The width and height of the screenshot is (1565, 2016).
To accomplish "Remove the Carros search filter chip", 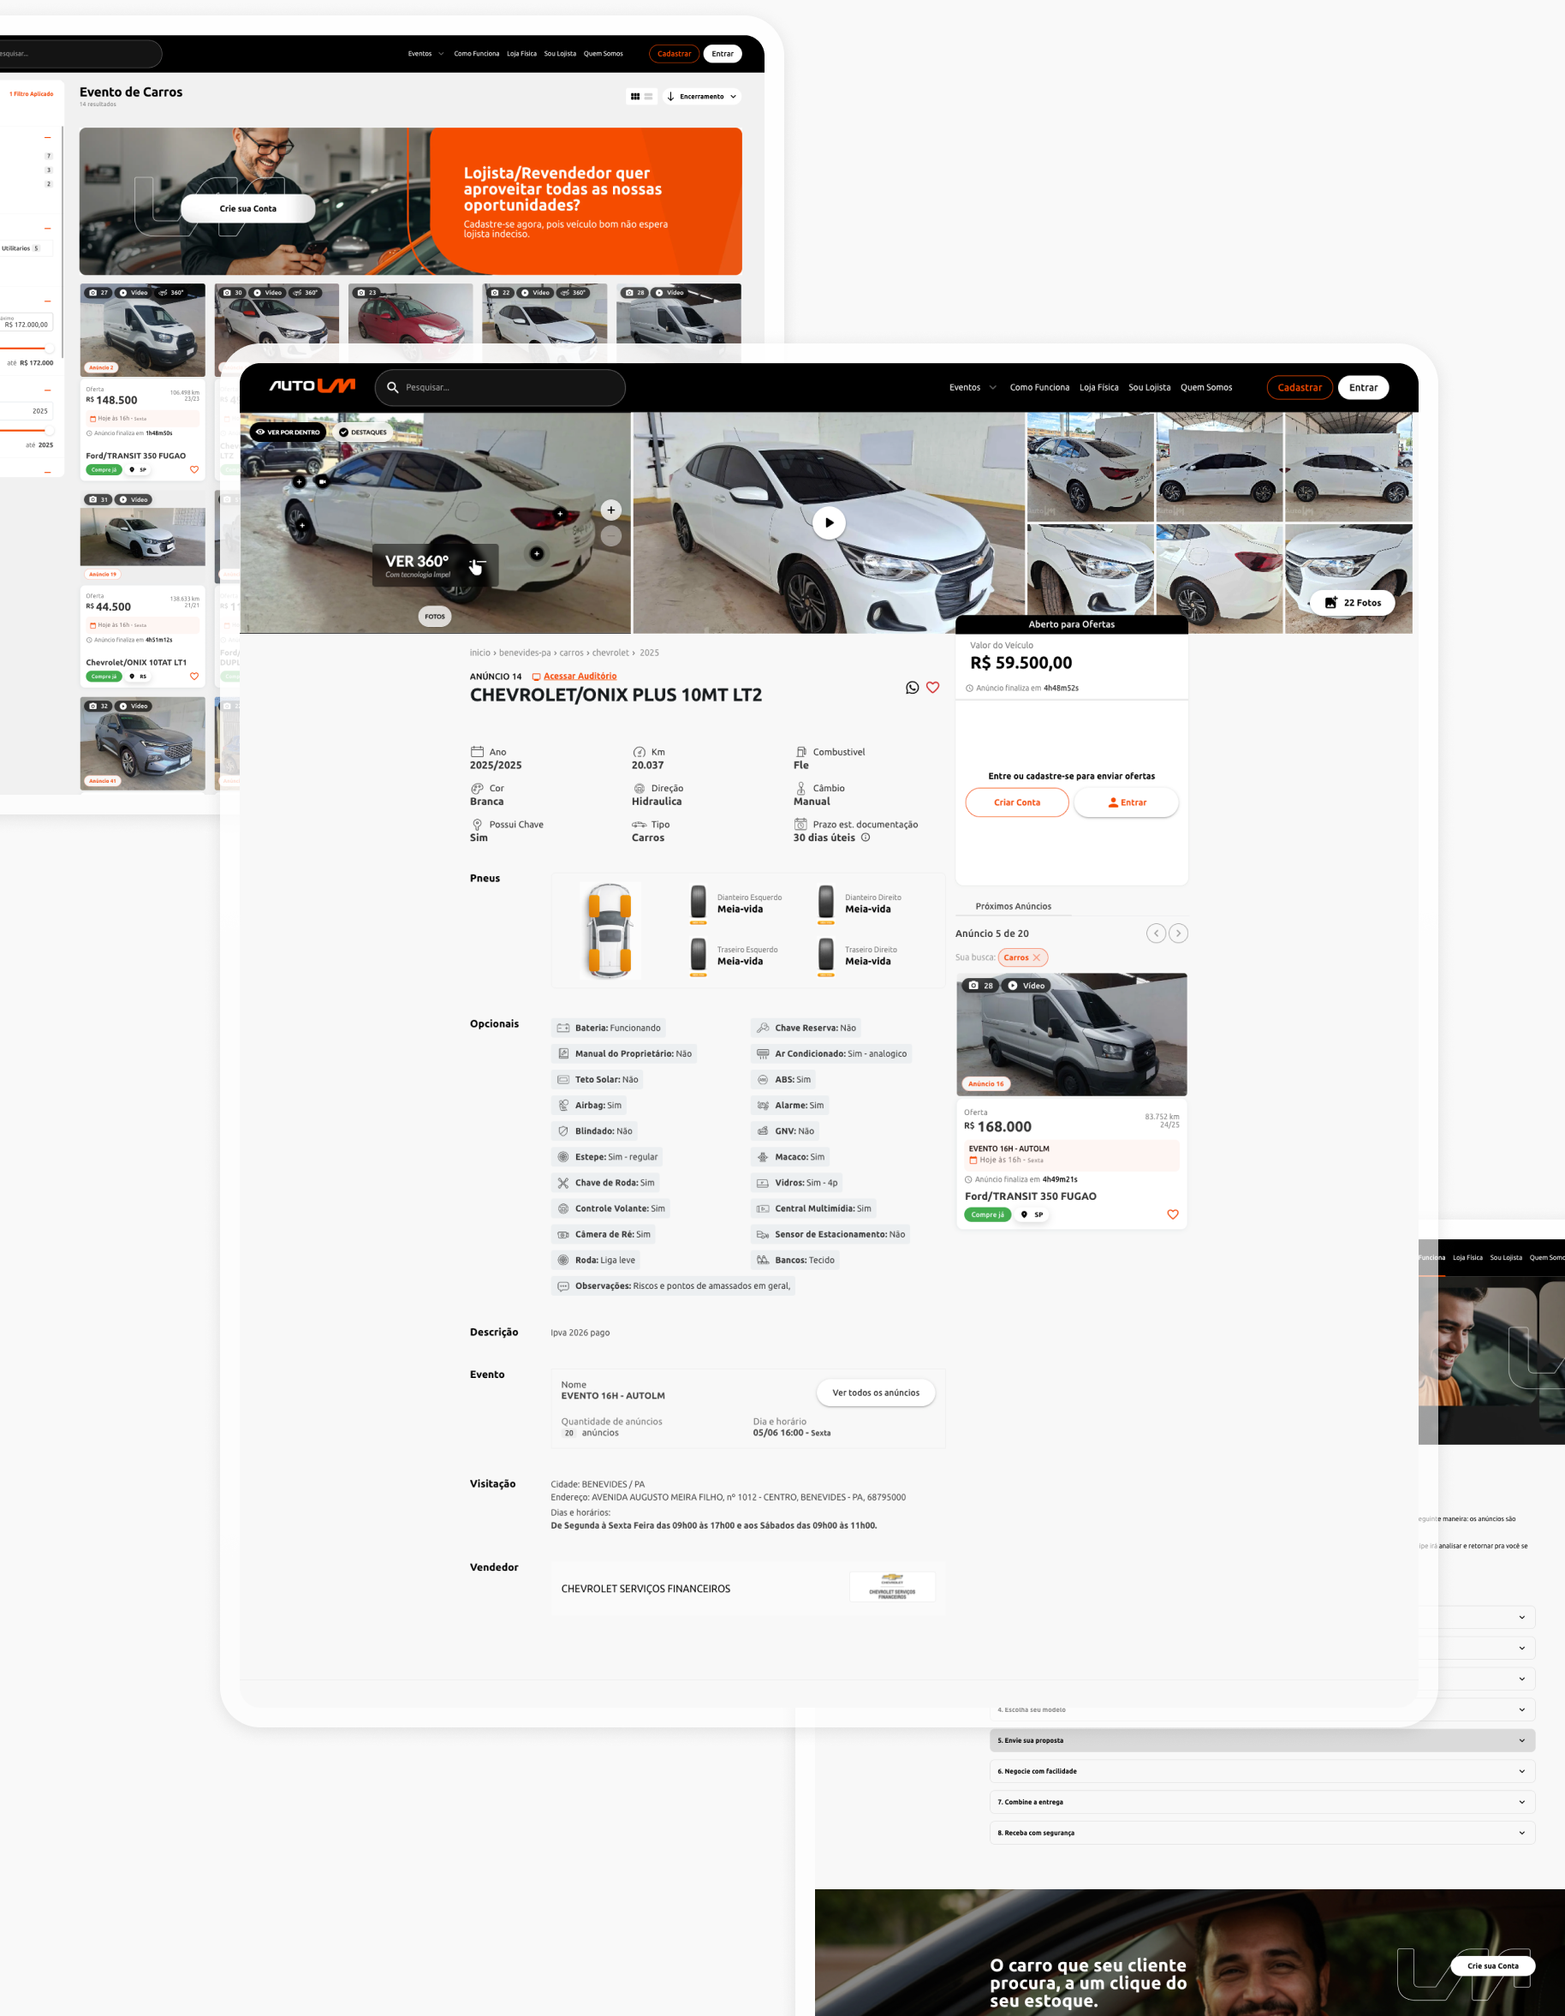I will point(1036,958).
